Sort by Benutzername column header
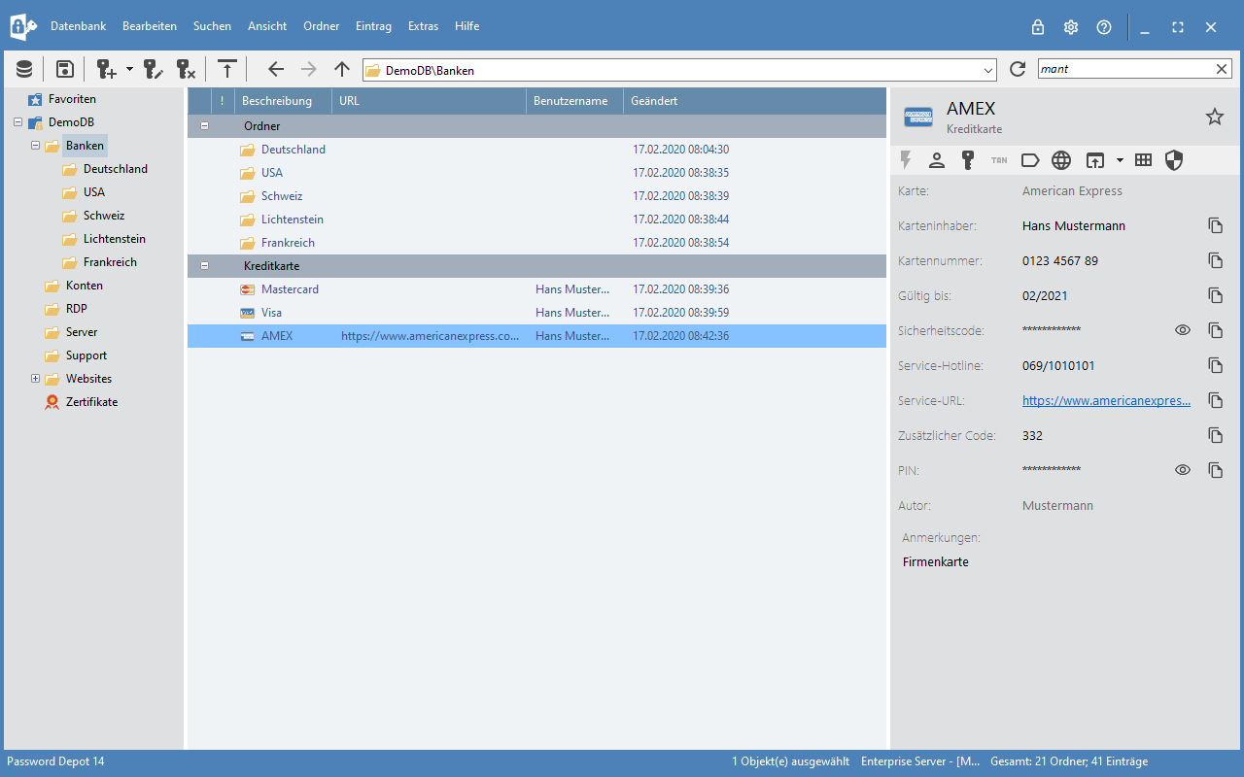The width and height of the screenshot is (1244, 777). point(574,101)
